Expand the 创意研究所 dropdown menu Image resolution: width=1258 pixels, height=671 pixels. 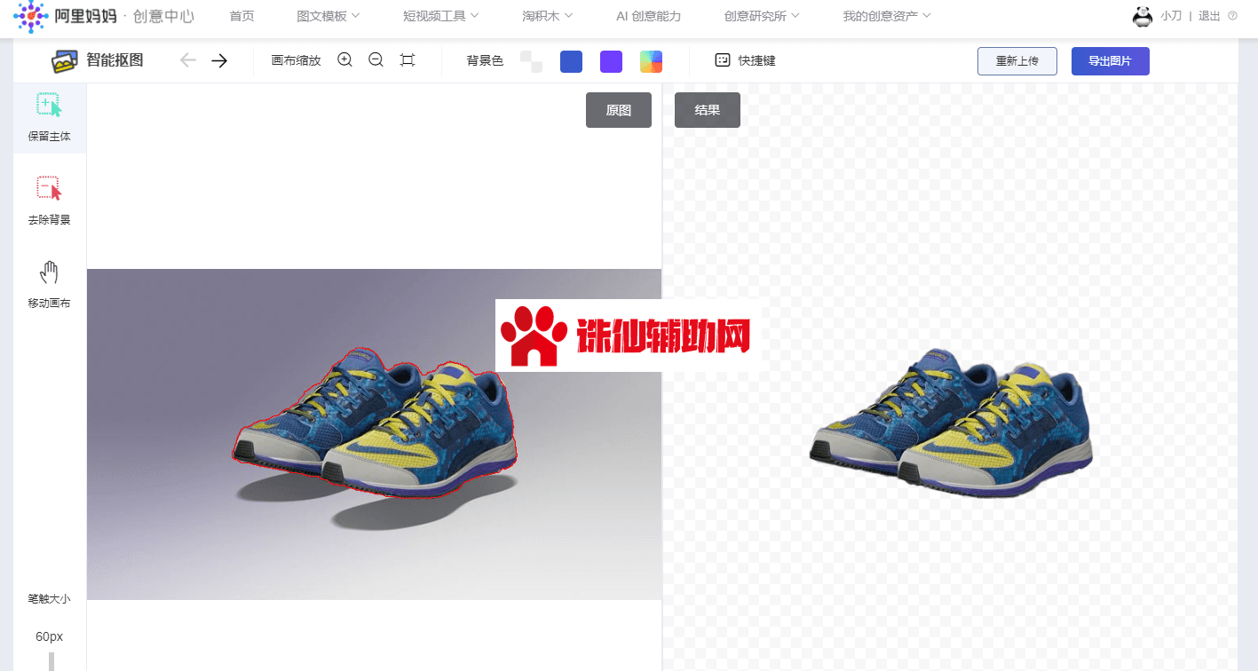click(x=762, y=16)
